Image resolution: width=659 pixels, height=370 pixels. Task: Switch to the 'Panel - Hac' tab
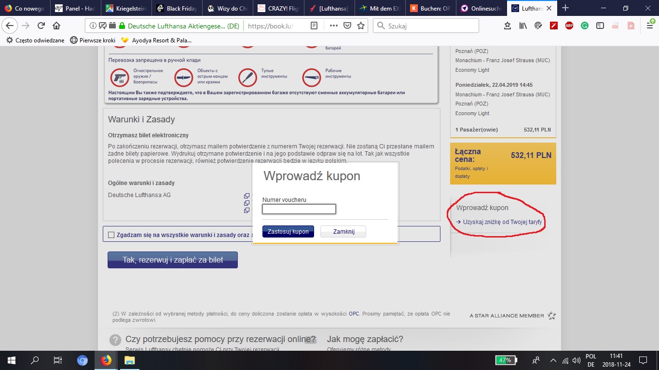pyautogui.click(x=76, y=8)
